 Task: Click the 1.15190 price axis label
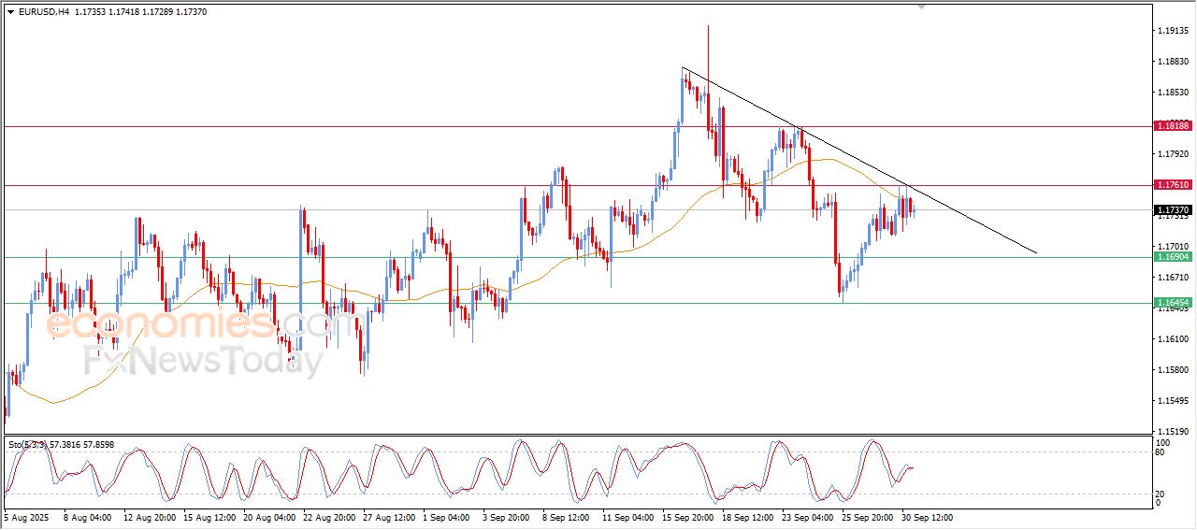pyautogui.click(x=1172, y=432)
